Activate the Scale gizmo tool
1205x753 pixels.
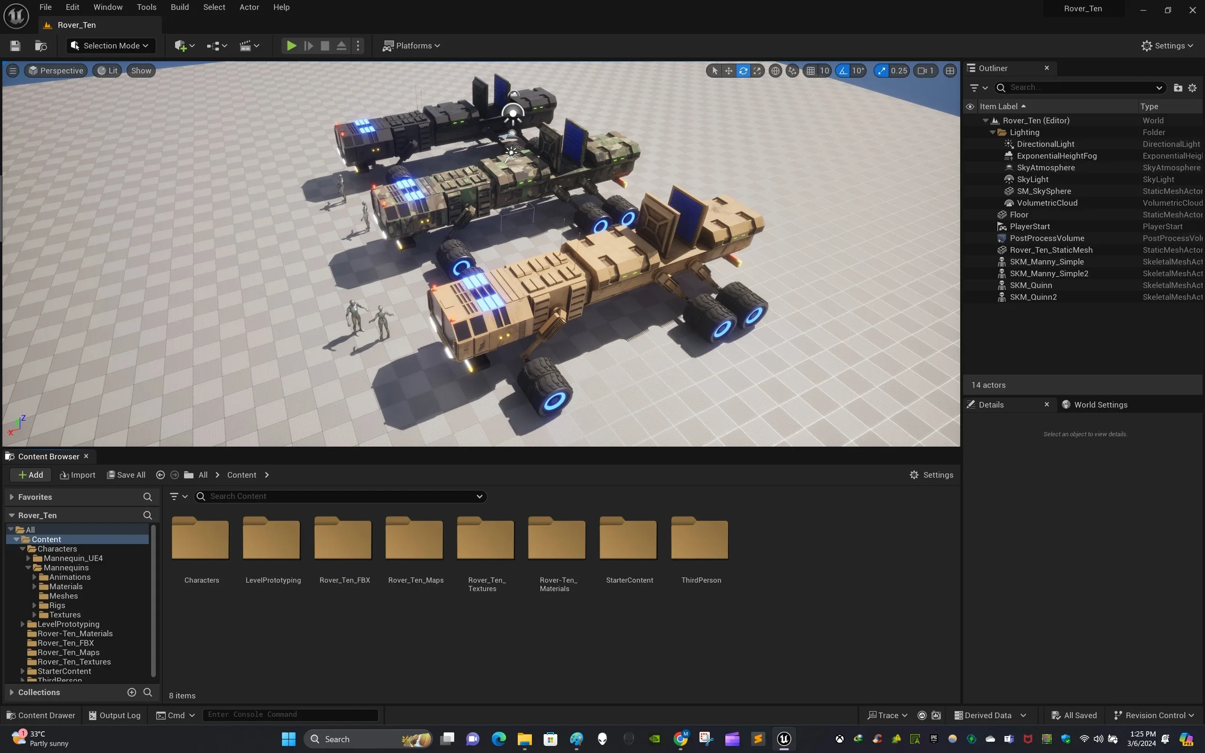click(757, 71)
